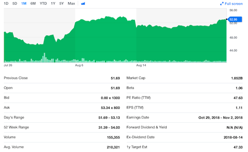Click the 56.00 price axis label
This screenshot has width=248, height=152.
(x=233, y=10)
